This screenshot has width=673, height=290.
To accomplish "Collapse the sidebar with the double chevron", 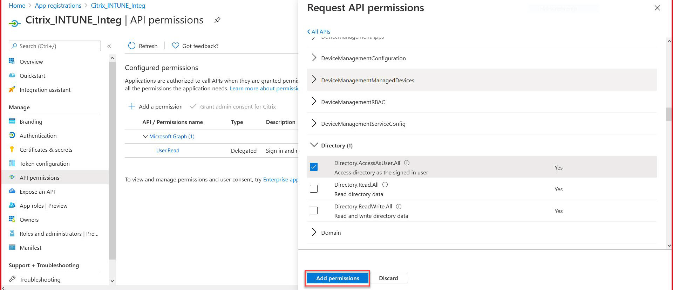I will [109, 46].
